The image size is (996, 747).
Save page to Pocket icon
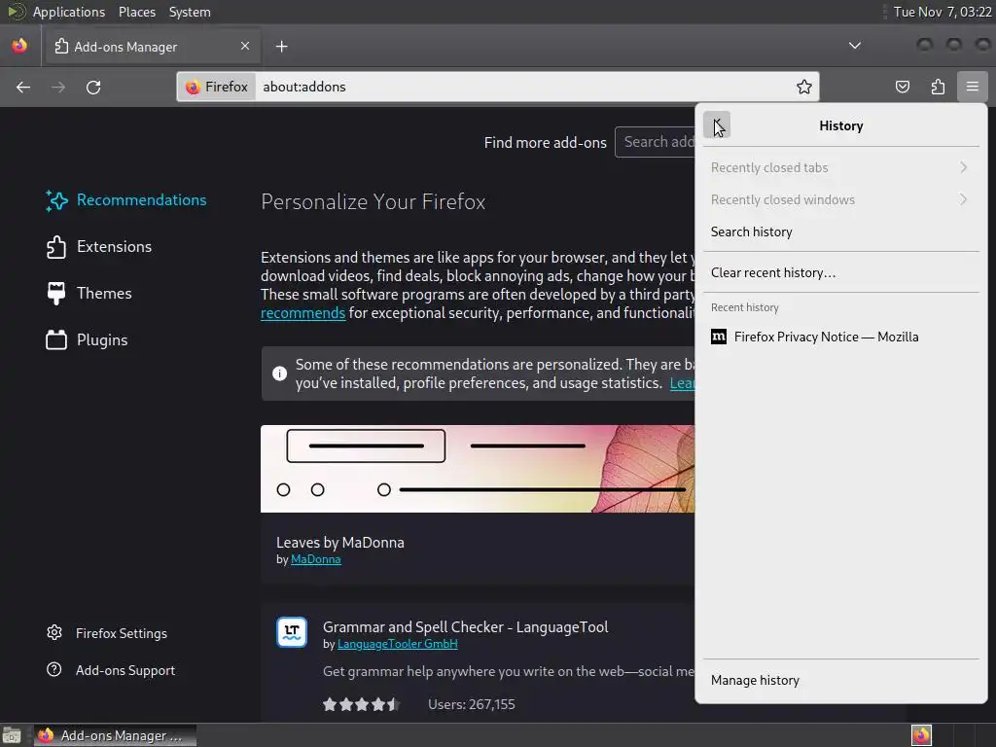coord(902,87)
